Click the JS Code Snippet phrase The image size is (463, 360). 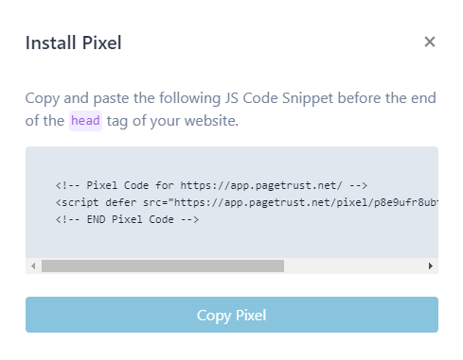(279, 98)
